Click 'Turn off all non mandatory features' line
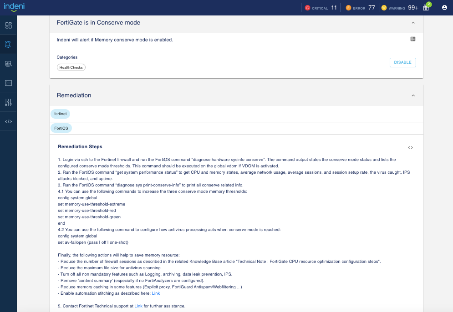 tap(145, 274)
